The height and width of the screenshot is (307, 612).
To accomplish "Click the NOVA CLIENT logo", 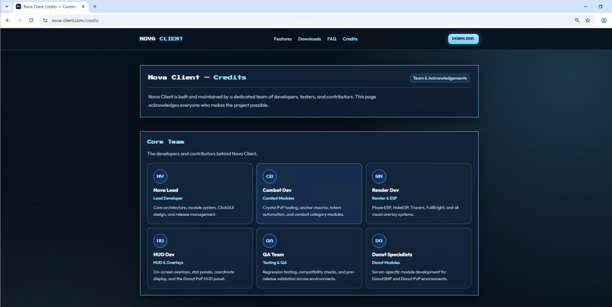I will click(x=161, y=39).
